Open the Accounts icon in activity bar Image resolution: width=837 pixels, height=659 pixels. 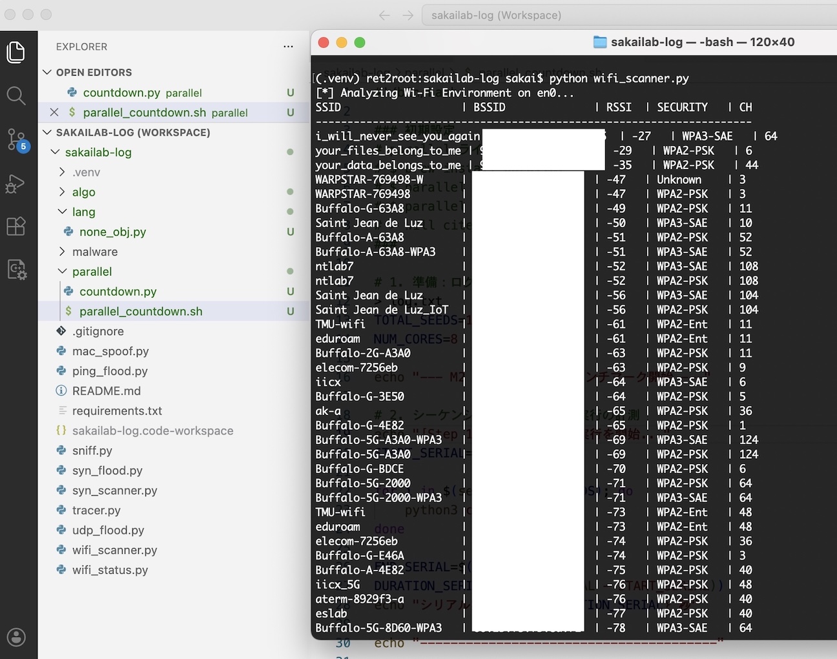[16, 637]
